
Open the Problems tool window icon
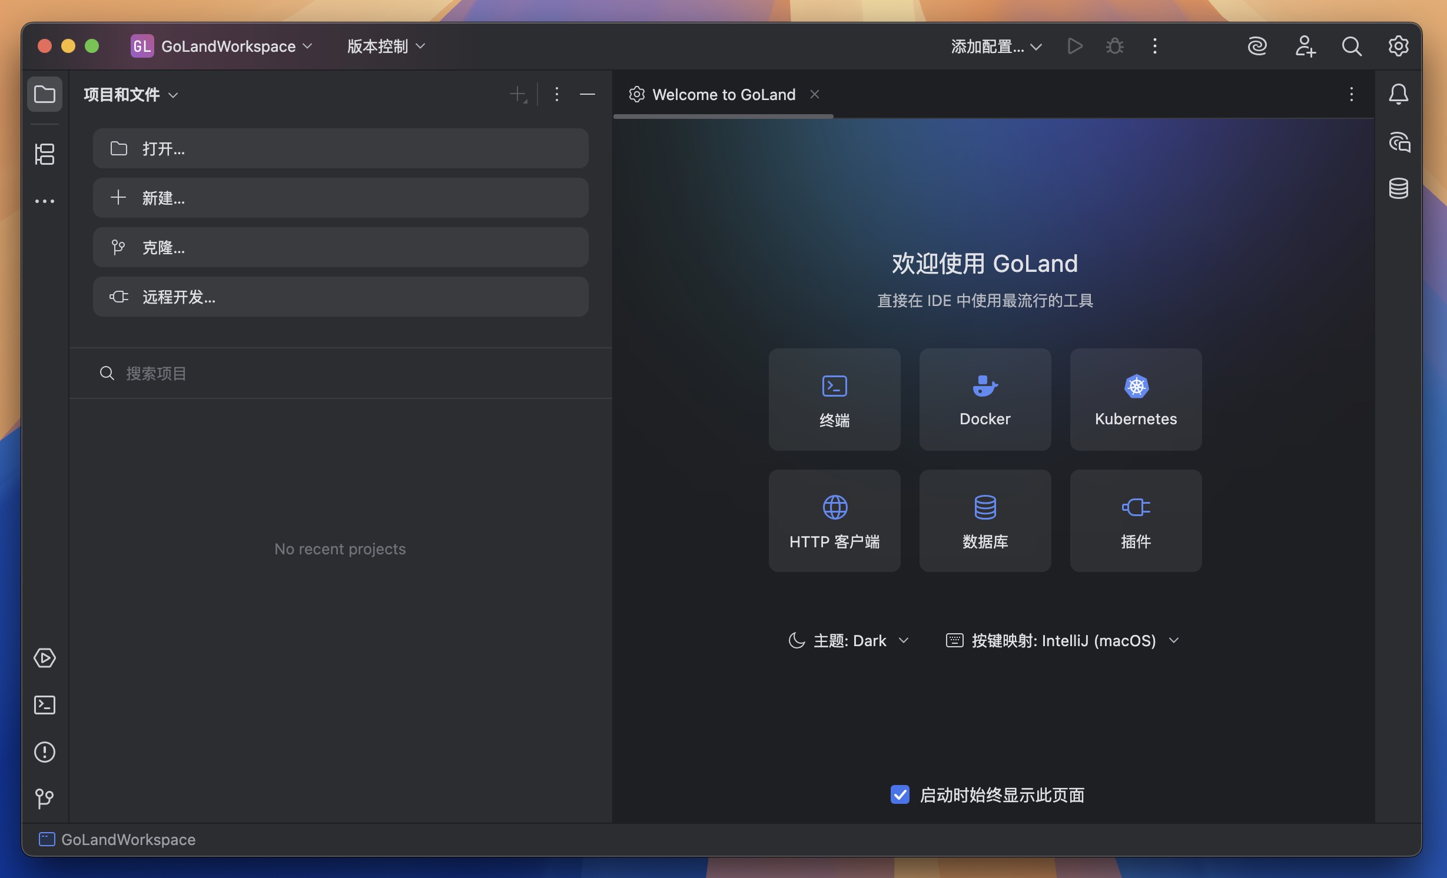44,752
